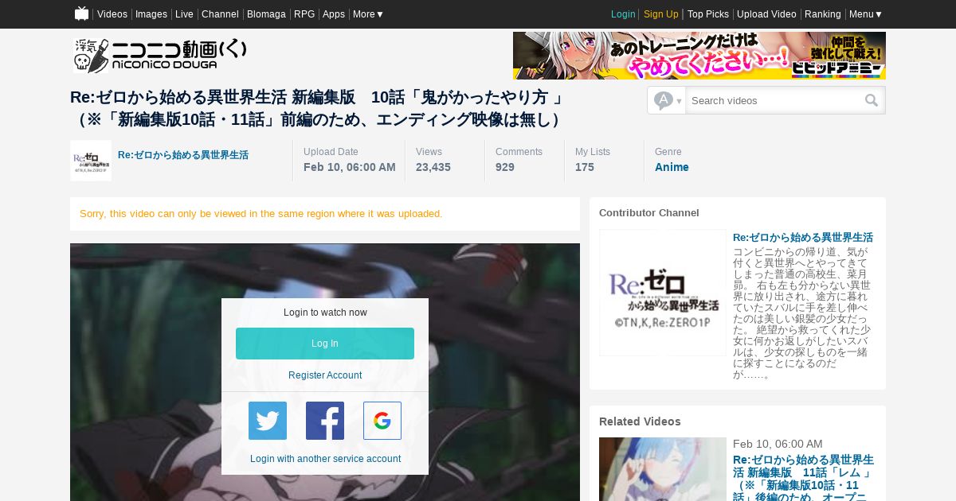Screen dimensions: 956x501
Task: Click upload date Feb 10, 06:00 AM
Action: [350, 167]
